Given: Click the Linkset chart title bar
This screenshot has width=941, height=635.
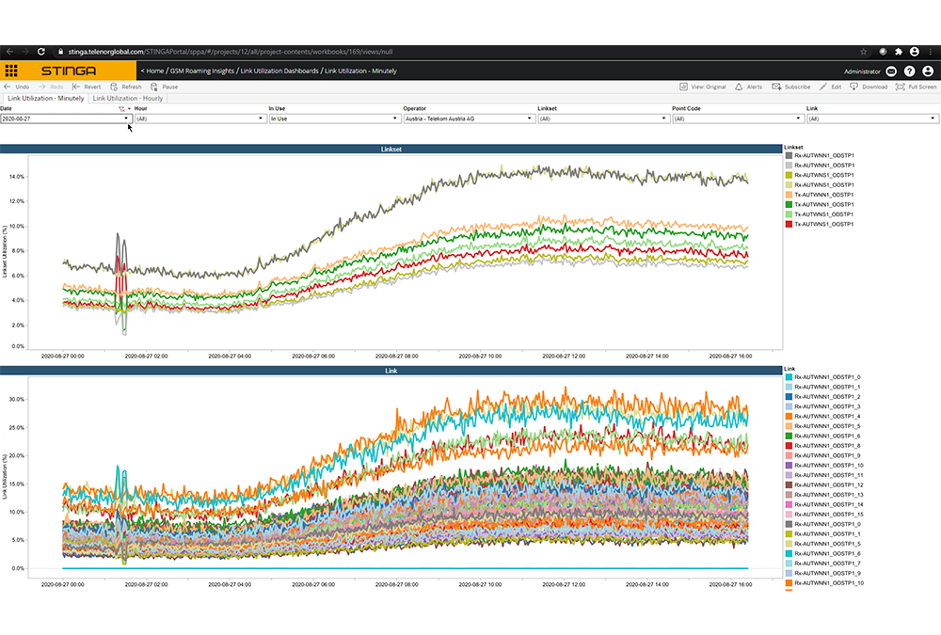Looking at the screenshot, I should coord(391,149).
